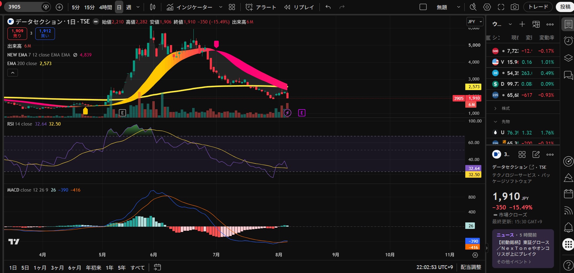Open the indicator templates grid icon

[x=232, y=7]
